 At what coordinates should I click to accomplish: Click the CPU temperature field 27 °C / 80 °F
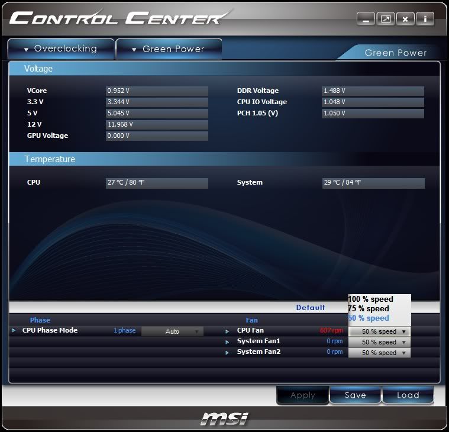coord(157,183)
